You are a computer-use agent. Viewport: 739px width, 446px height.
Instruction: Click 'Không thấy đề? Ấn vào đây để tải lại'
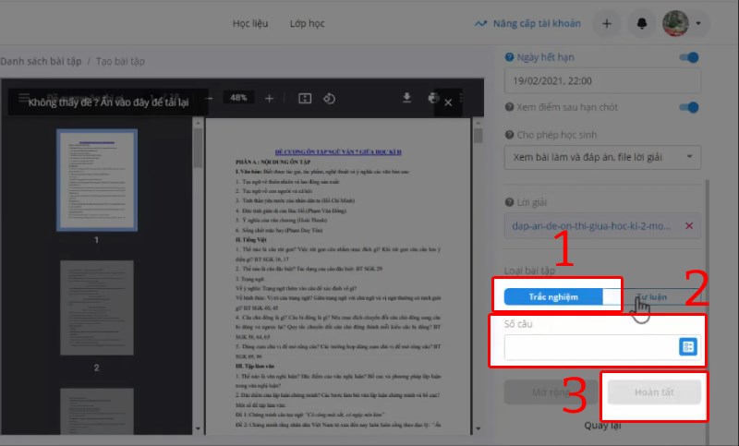pyautogui.click(x=108, y=102)
